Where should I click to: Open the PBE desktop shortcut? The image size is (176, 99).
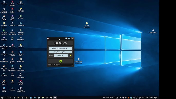tap(12, 38)
